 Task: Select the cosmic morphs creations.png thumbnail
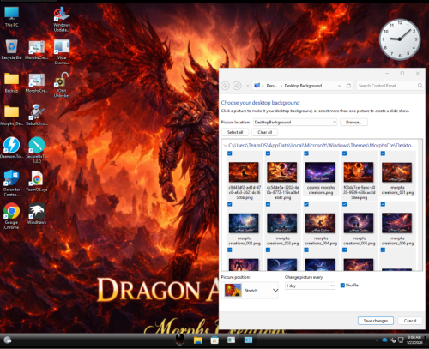point(320,172)
